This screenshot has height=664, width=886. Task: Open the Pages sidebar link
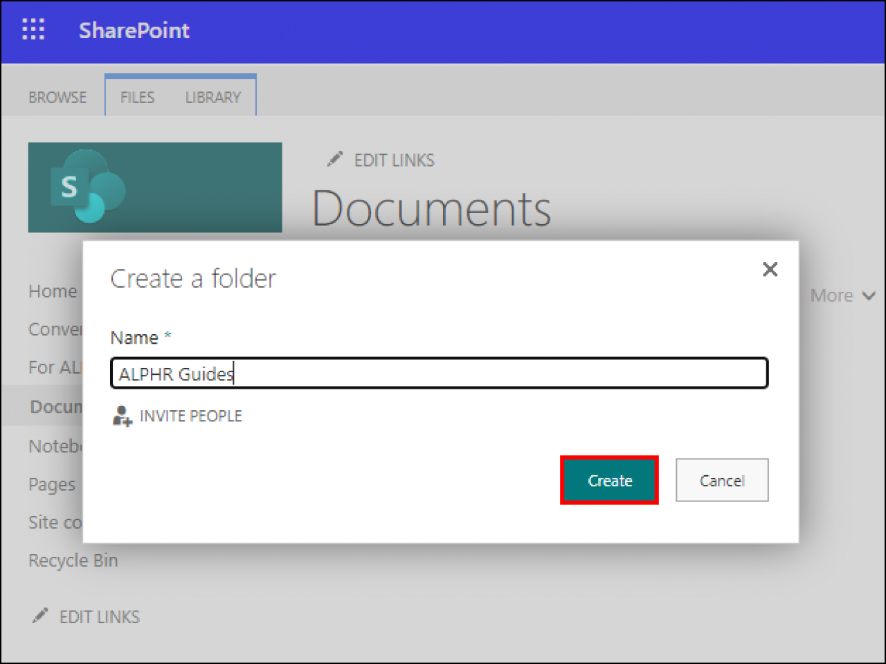[51, 484]
